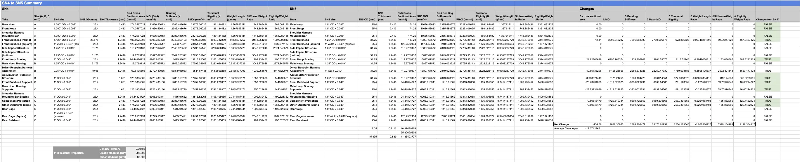Image resolution: width=800 pixels, height=162 pixels.
Task: Select the Shear Modulus value 80.000
Action: [141, 157]
